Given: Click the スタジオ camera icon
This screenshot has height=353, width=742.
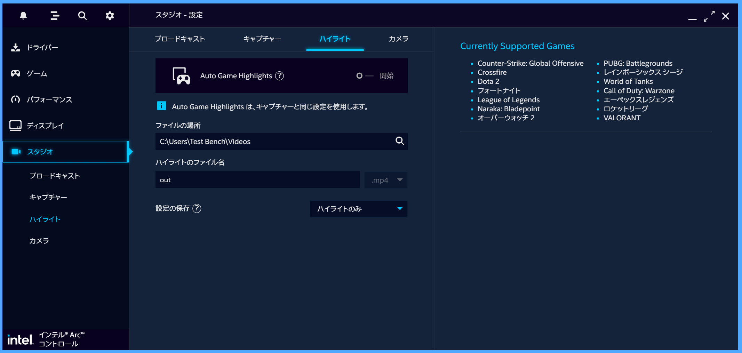Looking at the screenshot, I should click(16, 152).
